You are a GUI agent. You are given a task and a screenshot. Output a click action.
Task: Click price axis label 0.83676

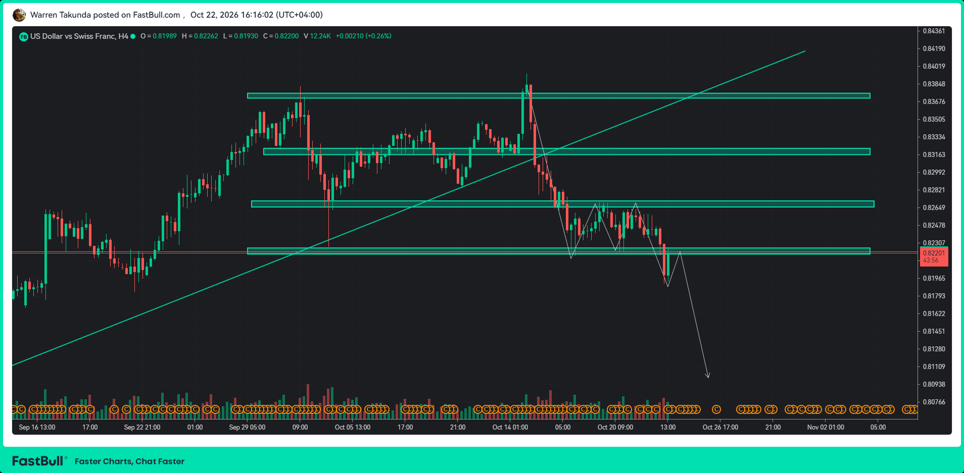934,101
